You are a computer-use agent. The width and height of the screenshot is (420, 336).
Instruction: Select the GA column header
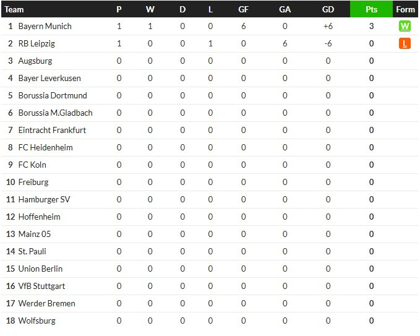285,10
